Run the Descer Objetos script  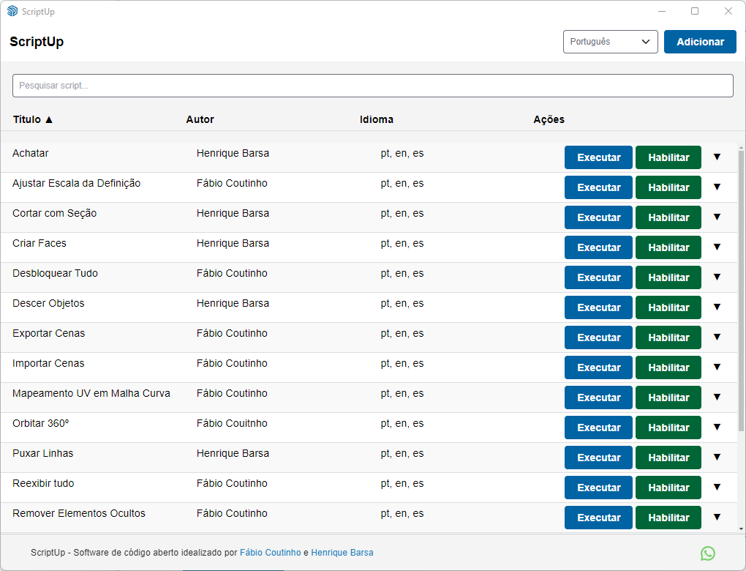[x=598, y=307]
